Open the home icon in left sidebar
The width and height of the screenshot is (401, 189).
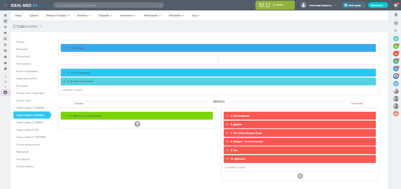tap(5, 15)
